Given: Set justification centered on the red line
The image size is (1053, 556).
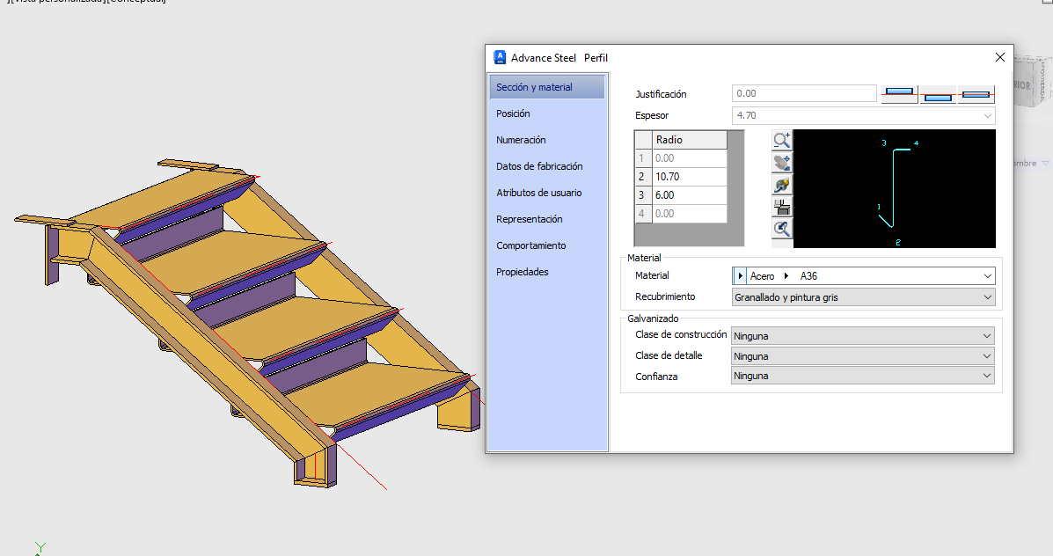Looking at the screenshot, I should point(976,94).
